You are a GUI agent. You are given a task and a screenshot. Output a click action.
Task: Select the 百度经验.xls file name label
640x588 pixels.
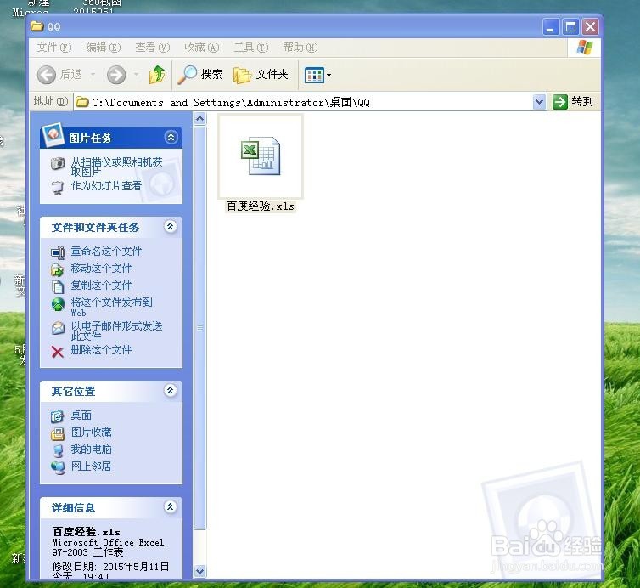pos(261,206)
